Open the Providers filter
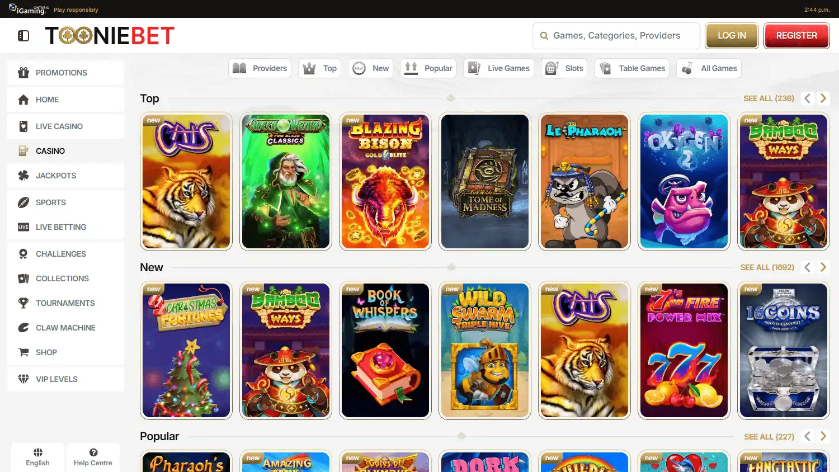This screenshot has height=472, width=839. (260, 68)
